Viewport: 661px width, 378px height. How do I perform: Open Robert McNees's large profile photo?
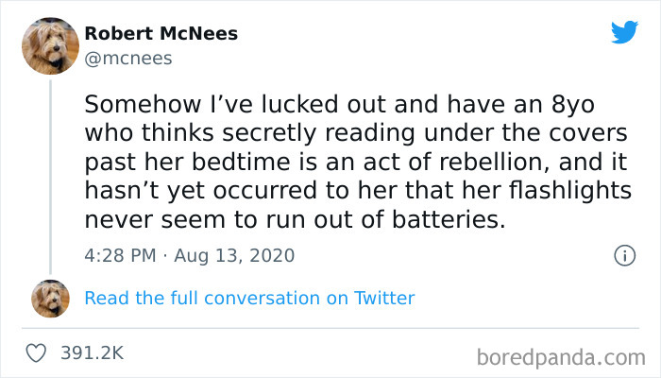coord(50,44)
